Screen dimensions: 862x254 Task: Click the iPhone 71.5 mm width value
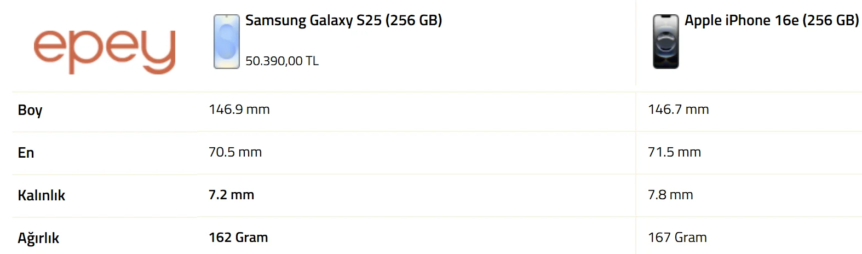point(674,152)
